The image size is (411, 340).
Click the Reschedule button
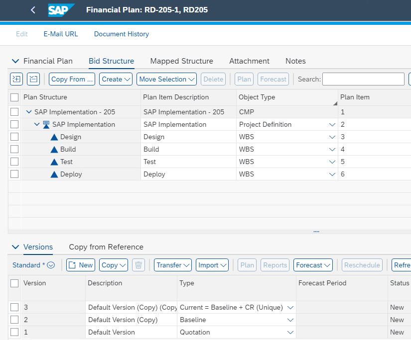pos(362,265)
